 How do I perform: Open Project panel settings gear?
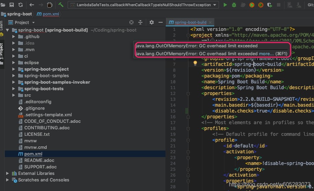coord(152,22)
